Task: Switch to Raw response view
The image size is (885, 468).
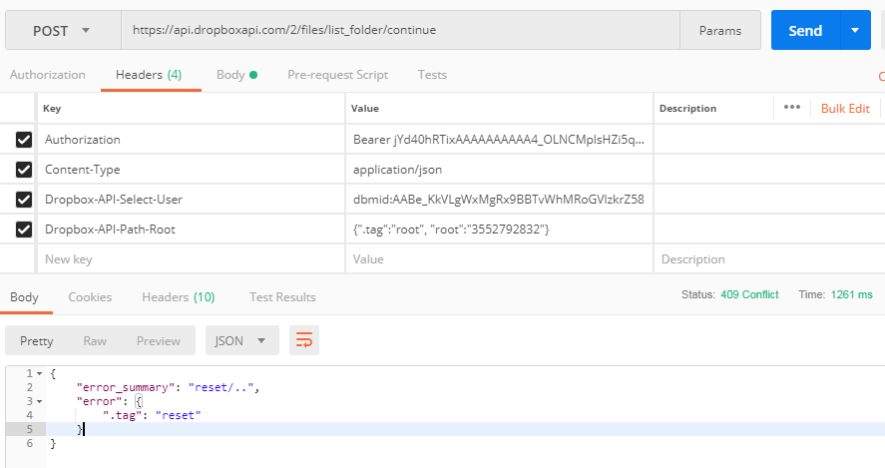Action: (95, 340)
